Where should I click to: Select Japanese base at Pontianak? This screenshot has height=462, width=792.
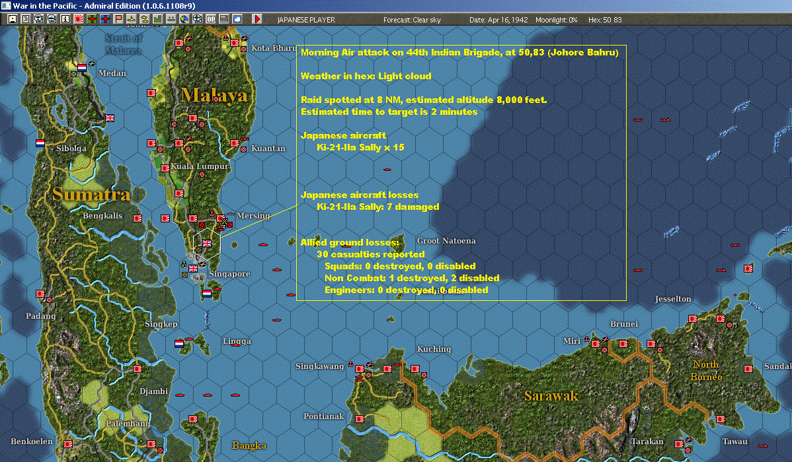pyautogui.click(x=360, y=418)
